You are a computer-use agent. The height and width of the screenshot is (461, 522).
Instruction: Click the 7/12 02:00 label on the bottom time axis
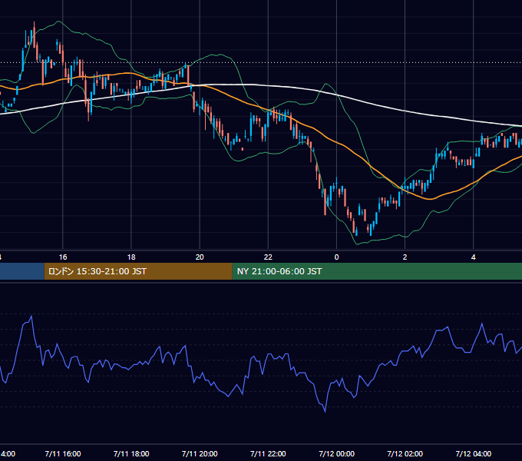(405, 453)
